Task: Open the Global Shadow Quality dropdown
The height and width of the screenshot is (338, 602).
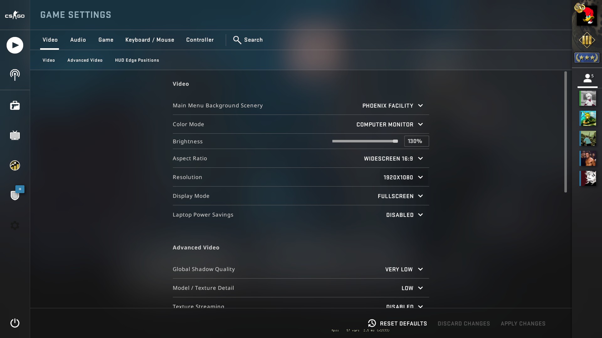Action: click(404, 269)
